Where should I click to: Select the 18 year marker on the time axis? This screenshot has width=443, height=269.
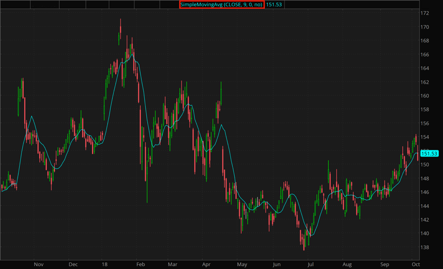(x=104, y=264)
